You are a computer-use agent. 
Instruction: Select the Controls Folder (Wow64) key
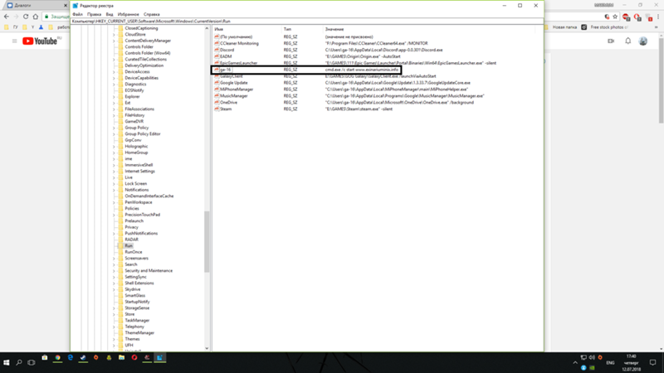pyautogui.click(x=148, y=53)
